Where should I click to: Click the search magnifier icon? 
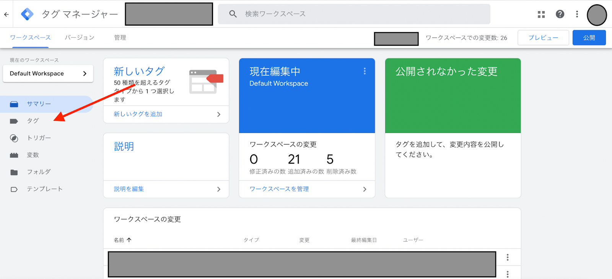point(233,14)
